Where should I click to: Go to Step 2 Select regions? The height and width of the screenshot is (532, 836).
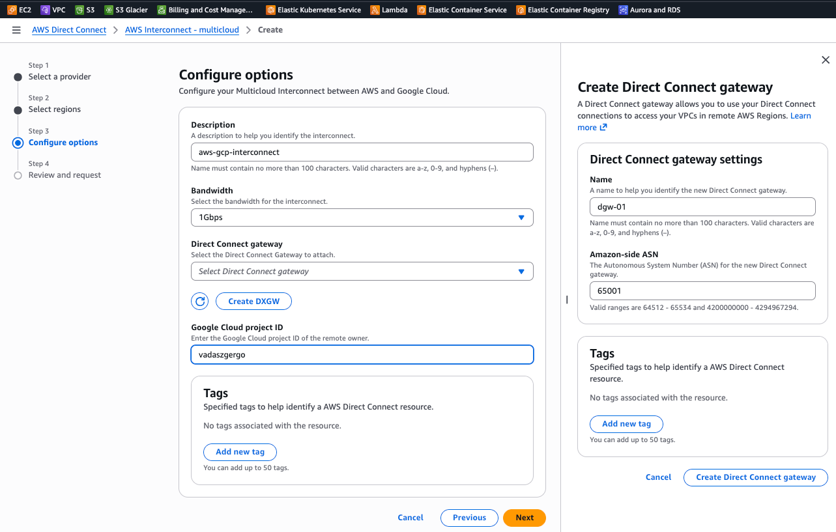[x=55, y=109]
